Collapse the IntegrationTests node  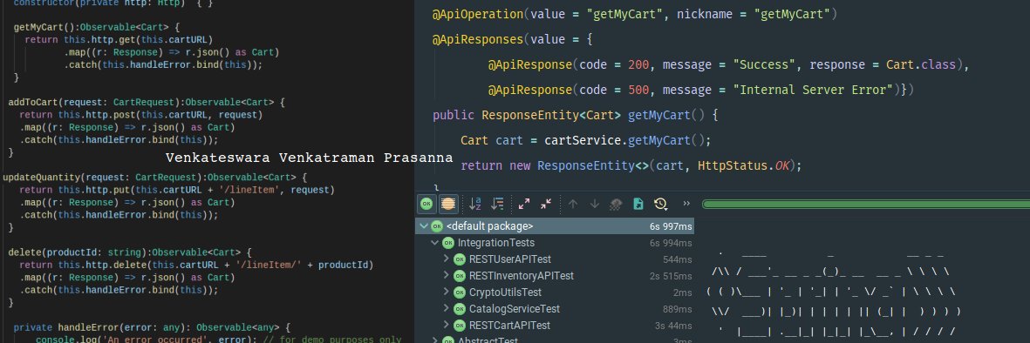435,243
